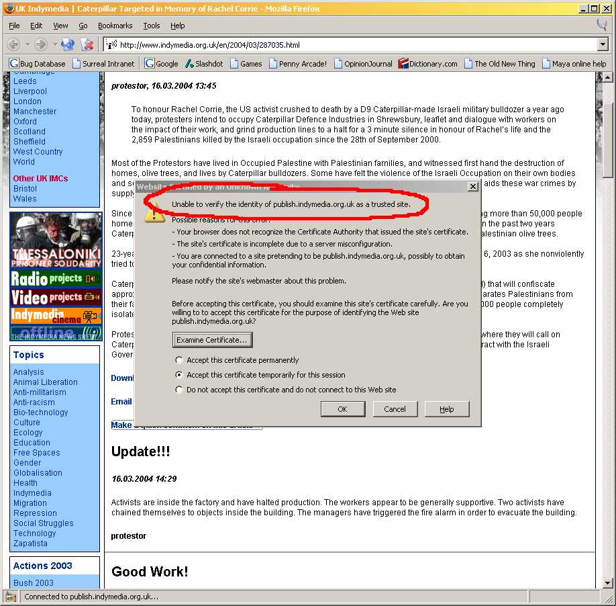Click the Stop loading icon
This screenshot has width=616, height=606.
coord(87,45)
